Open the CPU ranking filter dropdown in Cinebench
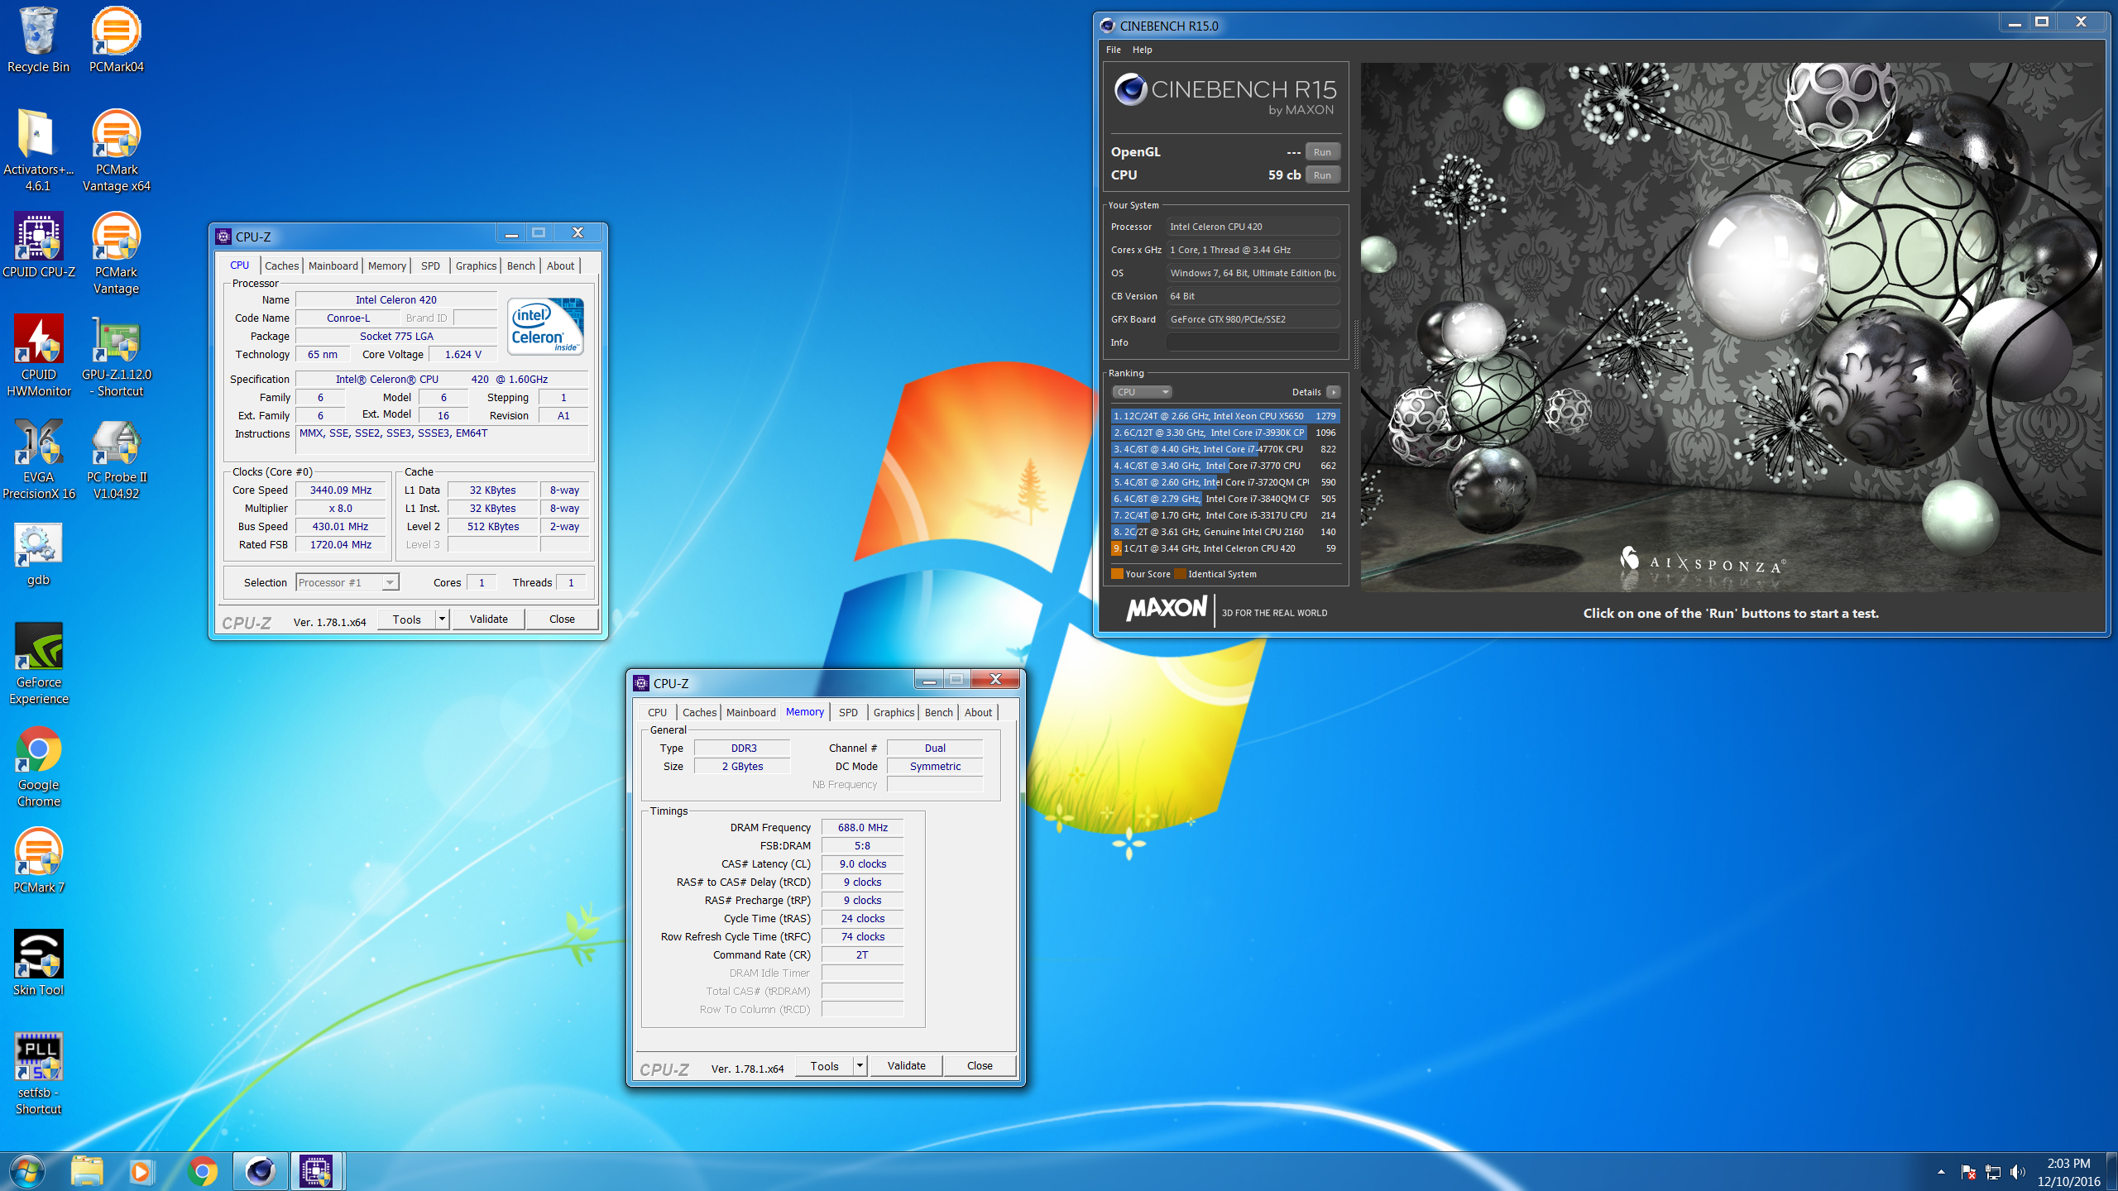The width and height of the screenshot is (2118, 1191). click(1141, 392)
